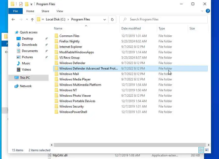
Task: Click the horizontal scrollbar thumb
Action: pyautogui.click(x=130, y=145)
